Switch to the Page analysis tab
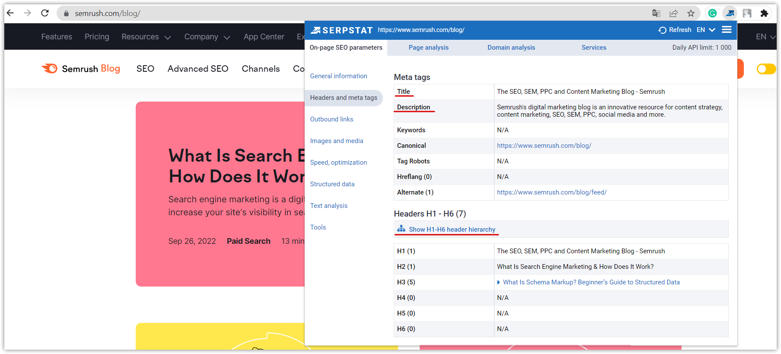 coord(429,48)
